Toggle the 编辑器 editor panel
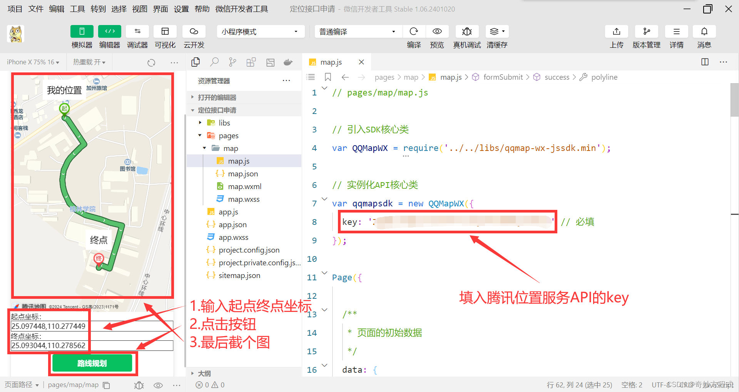This screenshot has width=739, height=392. coord(110,32)
